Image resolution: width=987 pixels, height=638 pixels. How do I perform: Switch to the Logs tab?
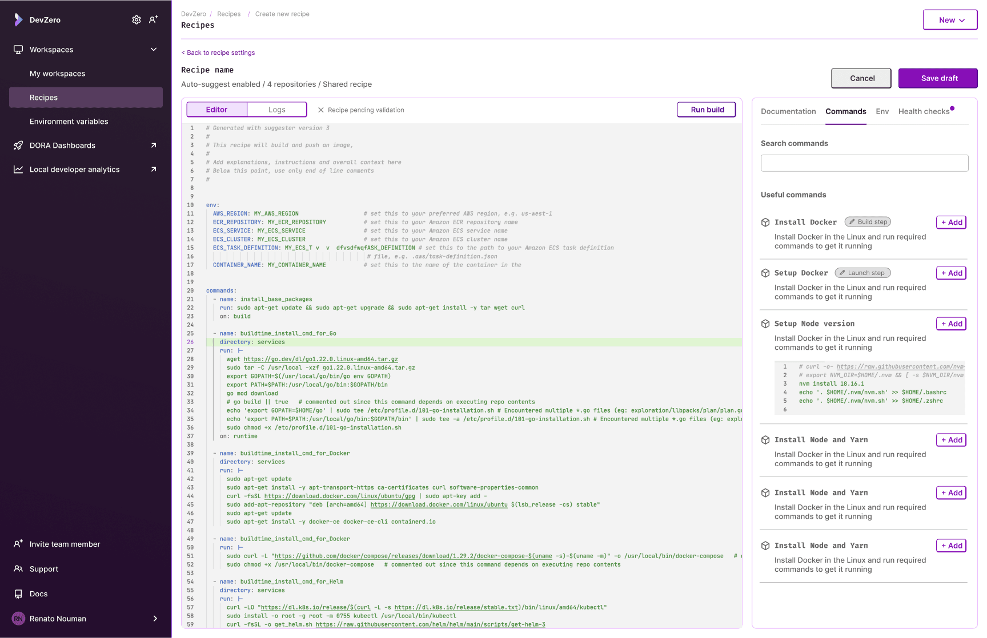[x=276, y=109]
